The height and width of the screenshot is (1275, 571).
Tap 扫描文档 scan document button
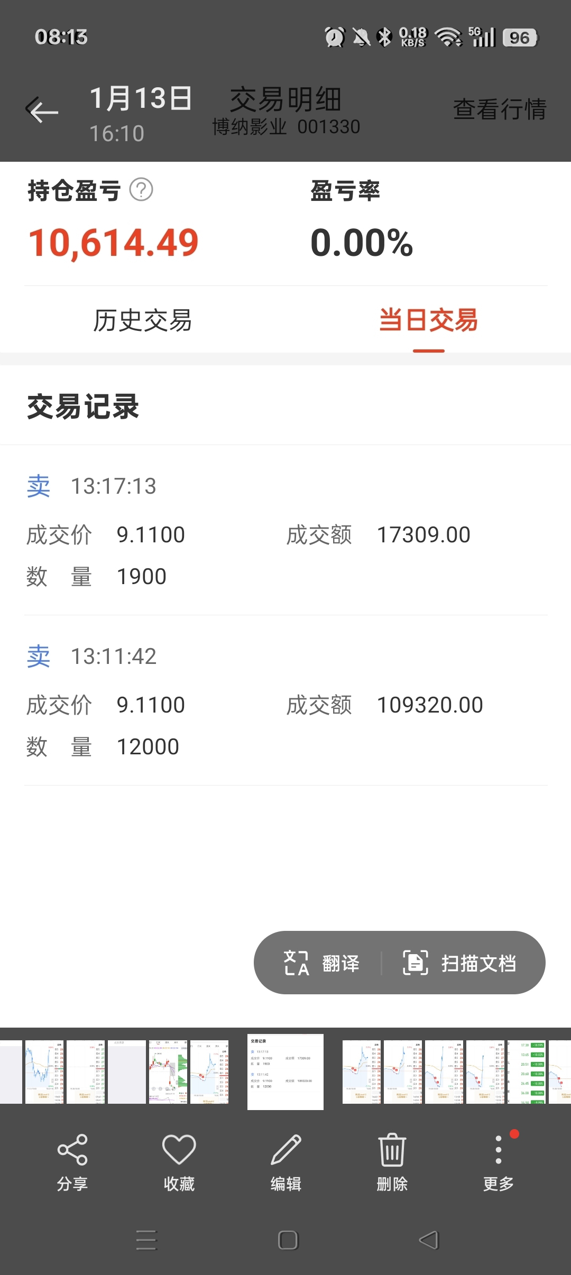pyautogui.click(x=459, y=963)
